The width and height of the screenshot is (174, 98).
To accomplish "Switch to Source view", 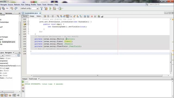I will coord(25,16).
